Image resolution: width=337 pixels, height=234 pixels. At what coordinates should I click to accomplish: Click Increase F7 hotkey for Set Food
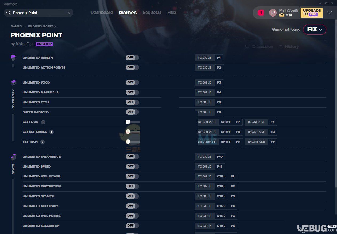coord(261,122)
